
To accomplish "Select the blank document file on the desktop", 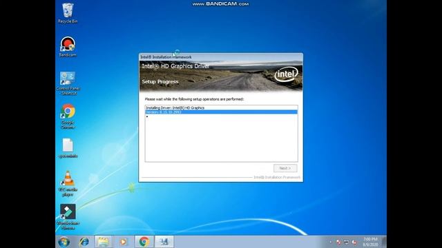I will pyautogui.click(x=68, y=148).
